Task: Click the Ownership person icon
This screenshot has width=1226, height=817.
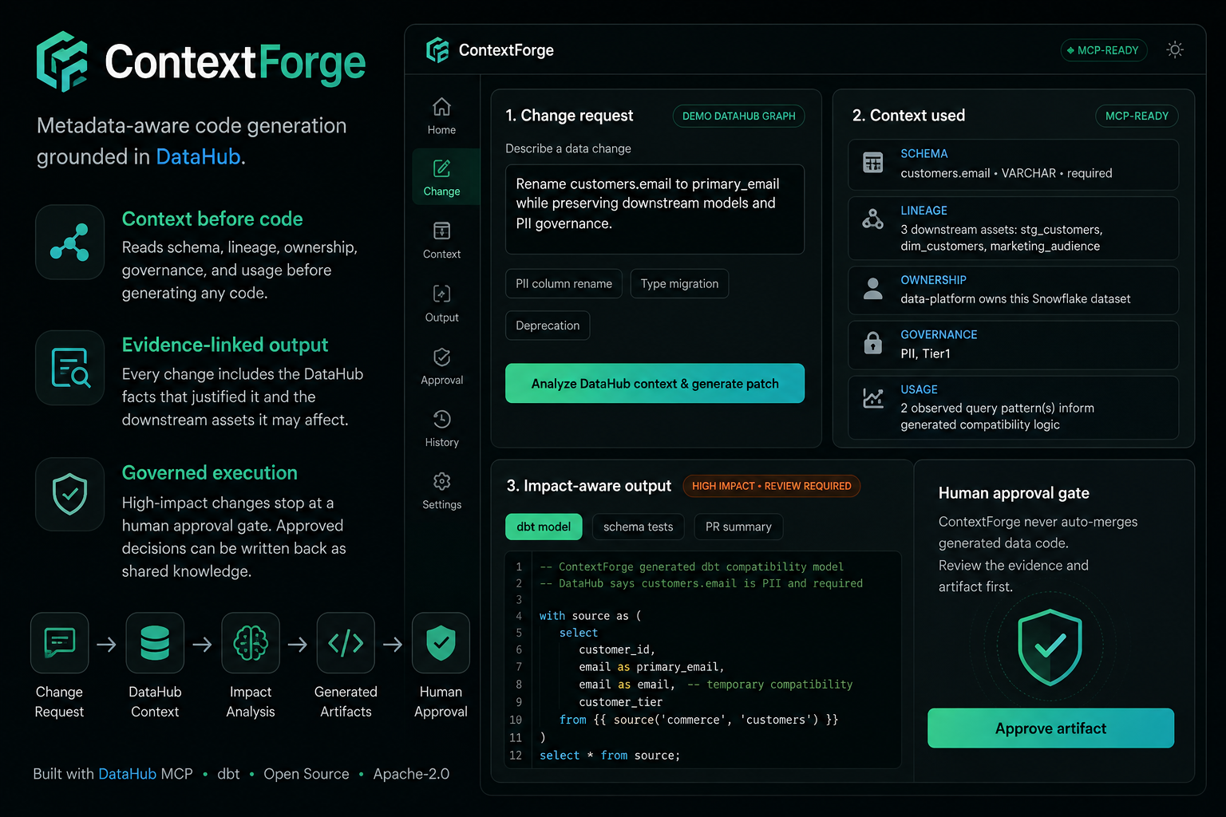Action: click(873, 289)
